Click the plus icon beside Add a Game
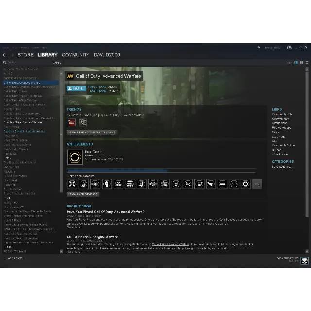This screenshot has width=311, height=311. tap(5, 258)
